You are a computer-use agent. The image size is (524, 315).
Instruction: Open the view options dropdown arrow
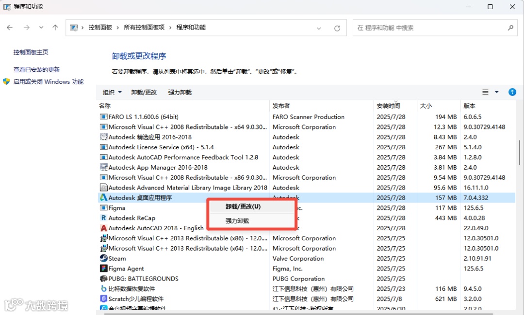click(497, 92)
